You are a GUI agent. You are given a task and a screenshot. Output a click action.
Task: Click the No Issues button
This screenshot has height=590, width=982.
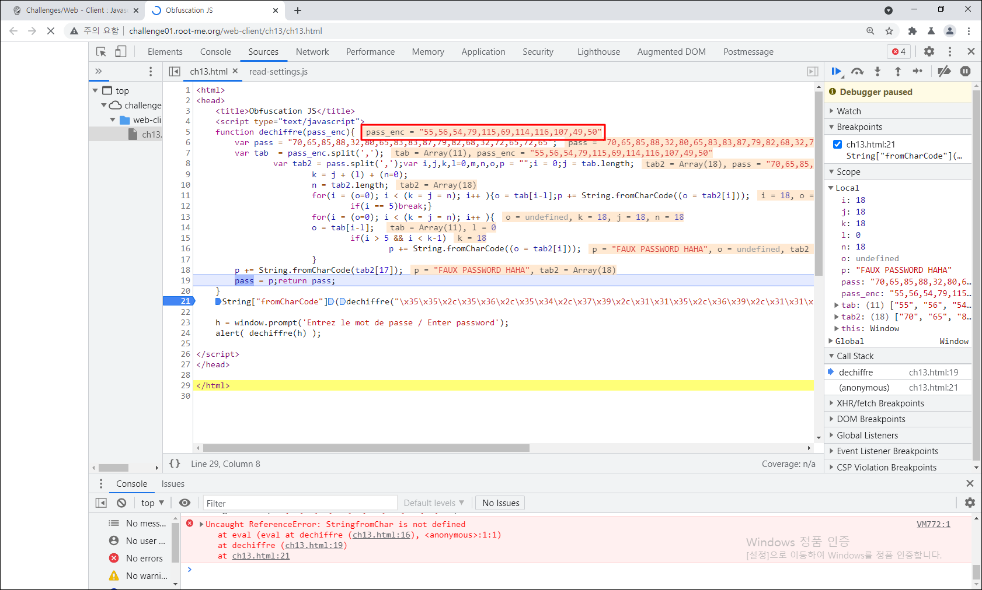pyautogui.click(x=500, y=503)
